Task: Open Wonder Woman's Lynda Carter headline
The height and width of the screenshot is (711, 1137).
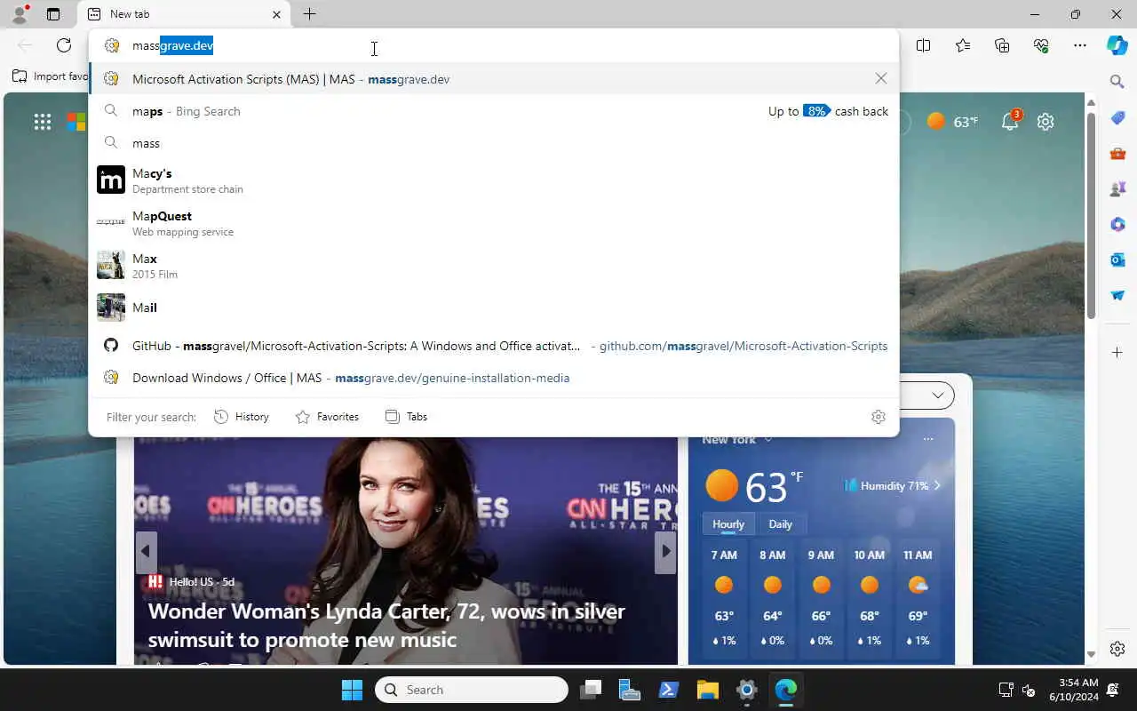Action: (x=386, y=625)
